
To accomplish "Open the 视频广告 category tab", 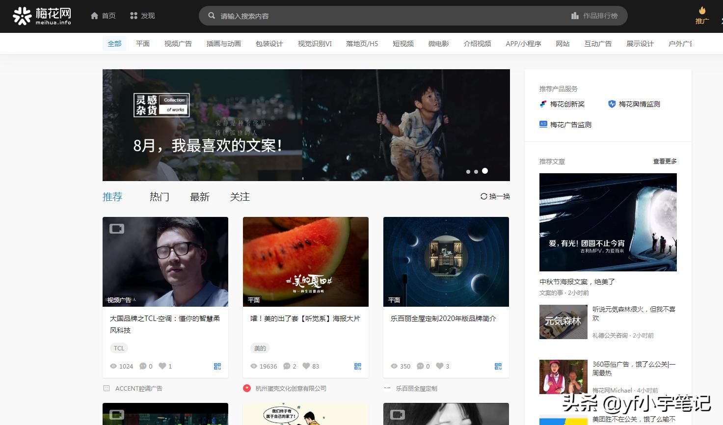I will click(178, 43).
